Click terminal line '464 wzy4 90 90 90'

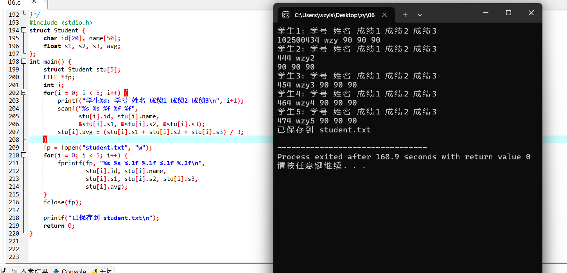tap(317, 103)
